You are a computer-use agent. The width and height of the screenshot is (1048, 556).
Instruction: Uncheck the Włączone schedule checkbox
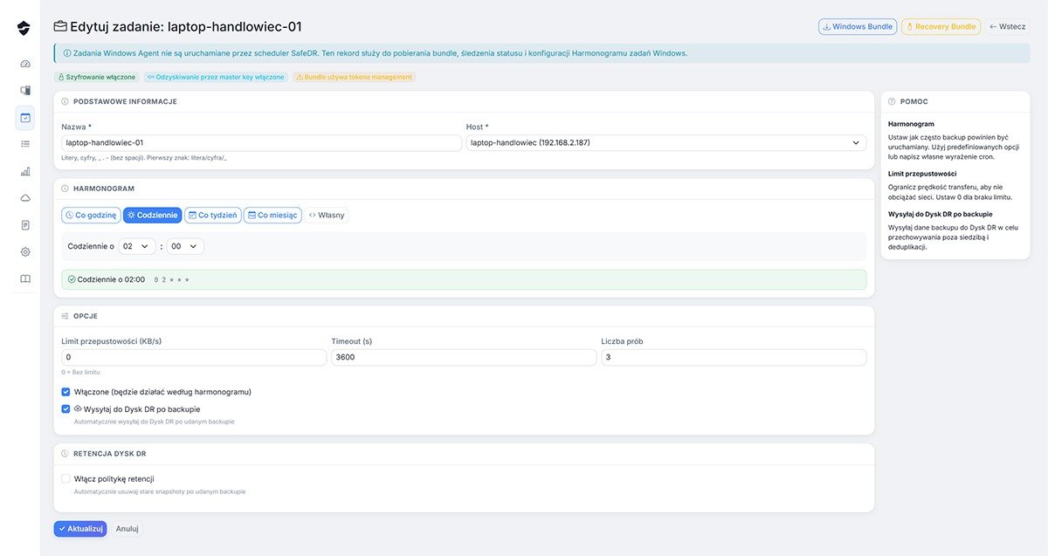click(x=66, y=392)
